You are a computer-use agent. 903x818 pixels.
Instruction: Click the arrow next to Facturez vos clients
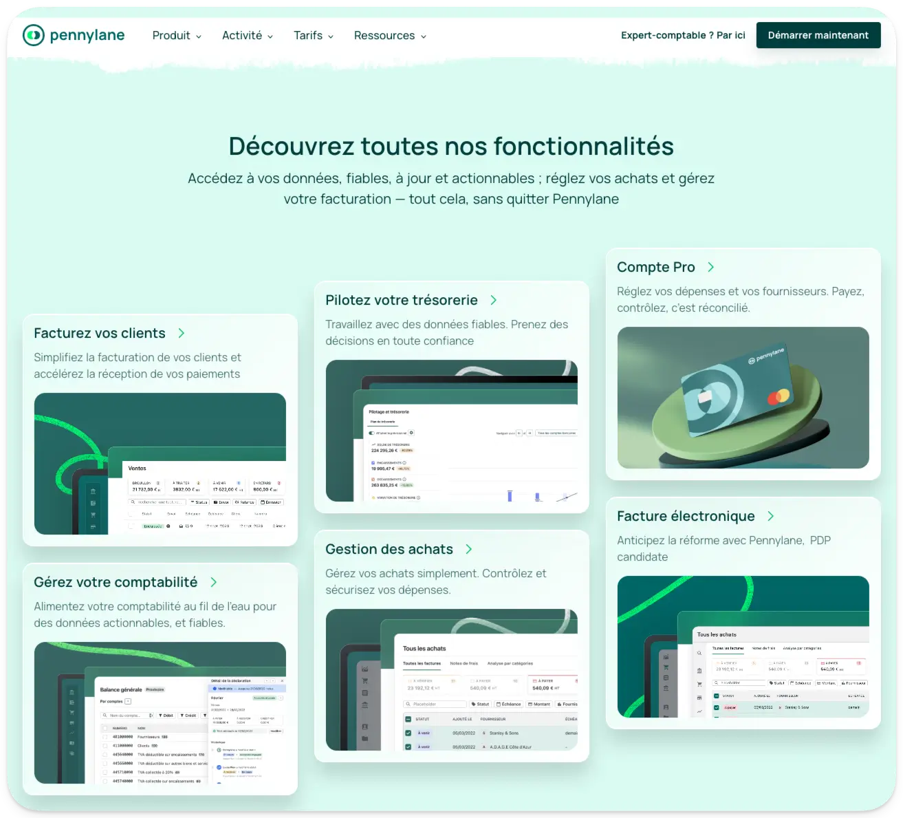pyautogui.click(x=182, y=333)
